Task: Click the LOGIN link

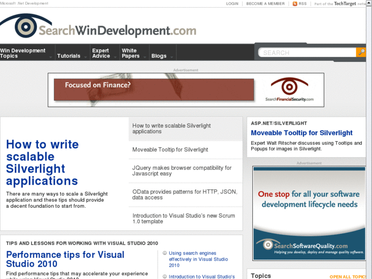Action: coord(232,4)
